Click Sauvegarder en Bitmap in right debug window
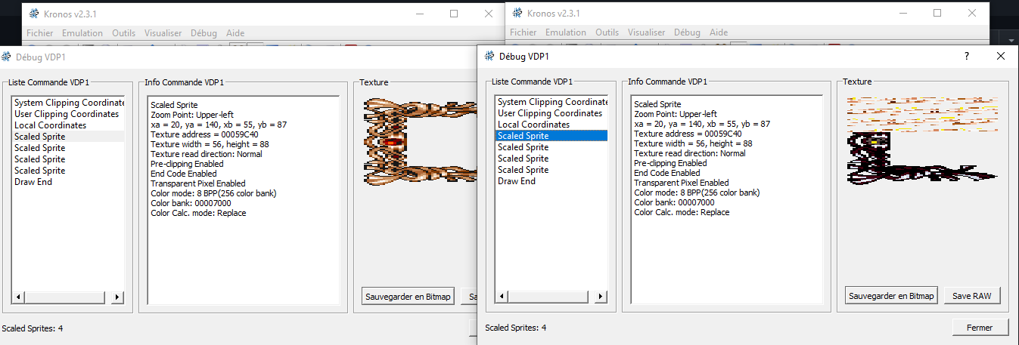The width and height of the screenshot is (1019, 345). [x=892, y=296]
